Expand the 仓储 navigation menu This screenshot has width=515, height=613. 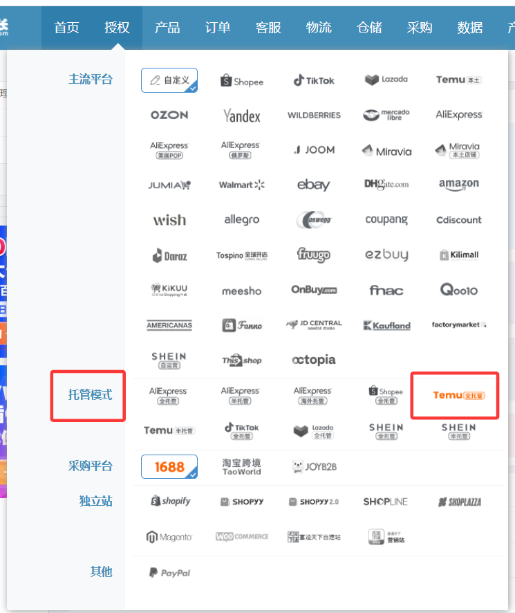pos(369,28)
